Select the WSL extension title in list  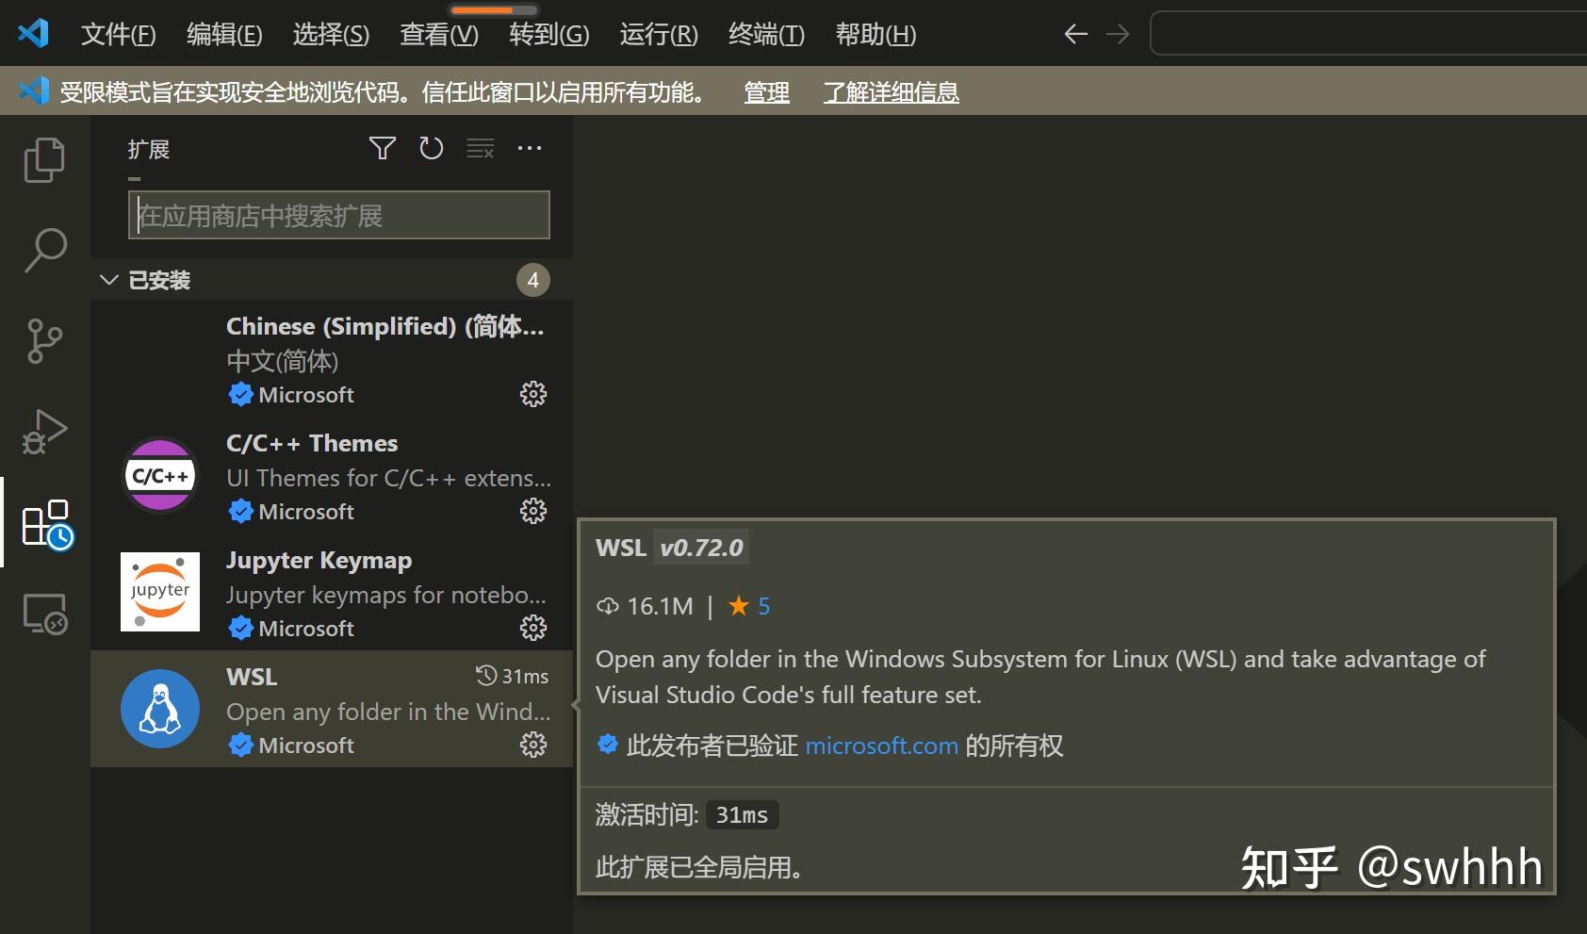(x=252, y=677)
